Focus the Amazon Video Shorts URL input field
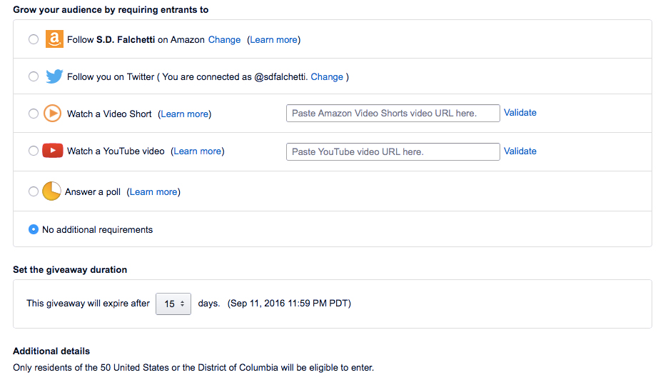663x385 pixels. [x=393, y=114]
